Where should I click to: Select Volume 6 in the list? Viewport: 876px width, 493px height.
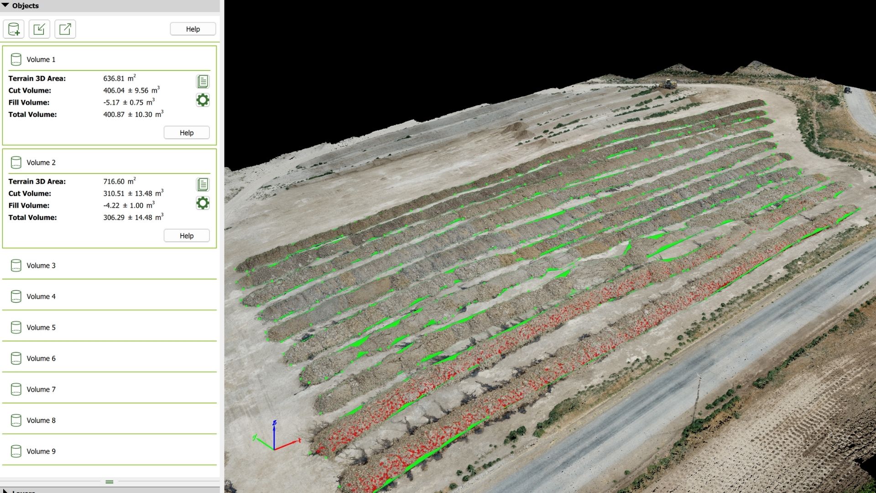41,359
